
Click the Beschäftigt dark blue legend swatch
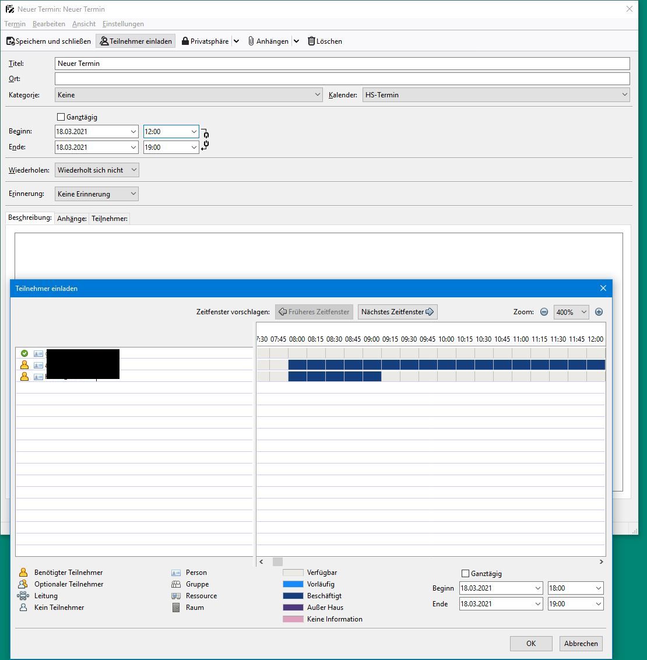293,596
